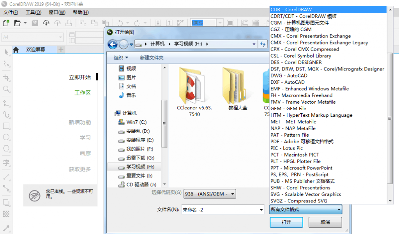Click the format list scrollbar down arrow
399x234 pixels.
coord(390,201)
